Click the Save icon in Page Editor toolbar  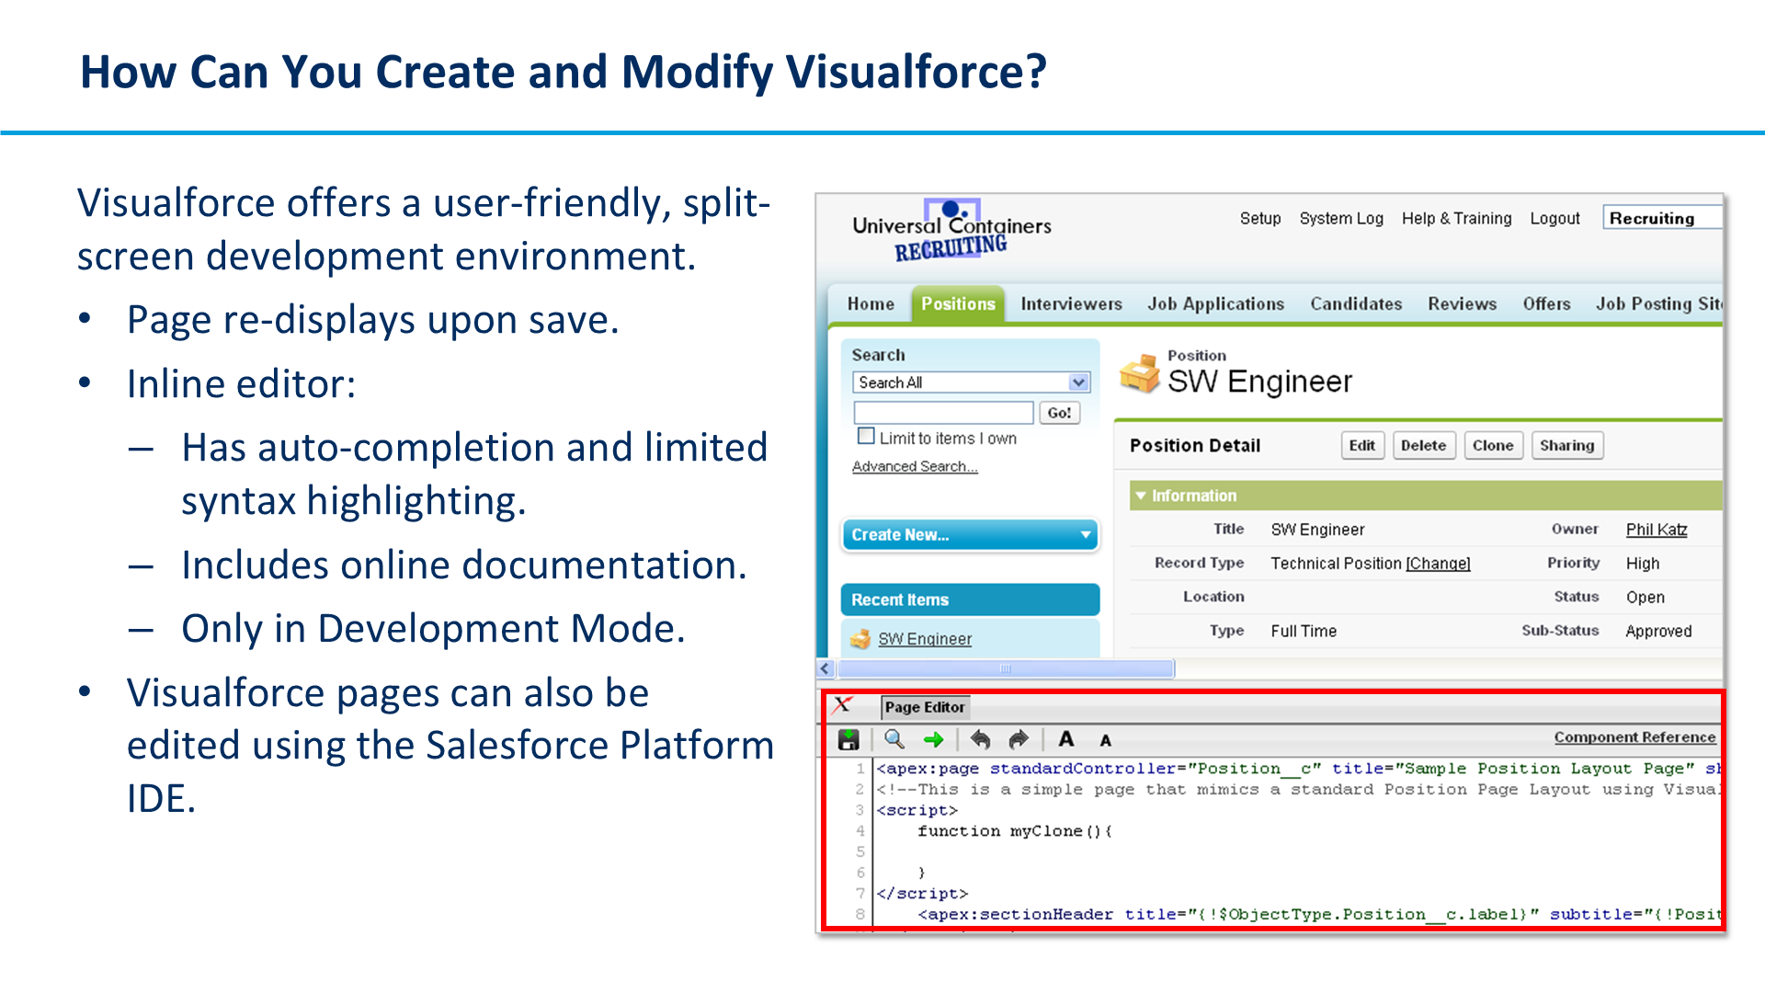tap(849, 739)
